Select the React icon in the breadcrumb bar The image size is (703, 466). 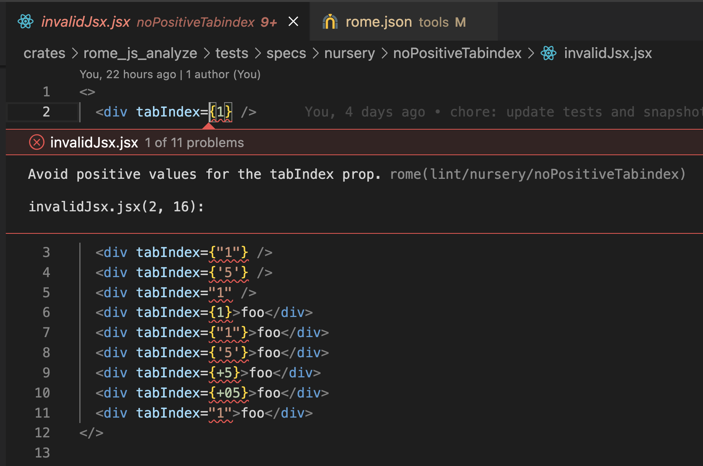pos(548,53)
